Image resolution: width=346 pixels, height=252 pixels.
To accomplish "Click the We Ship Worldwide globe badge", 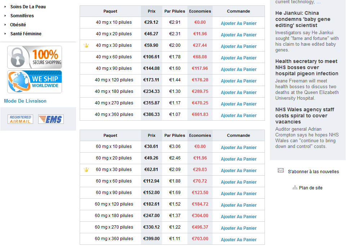I will [x=35, y=82].
